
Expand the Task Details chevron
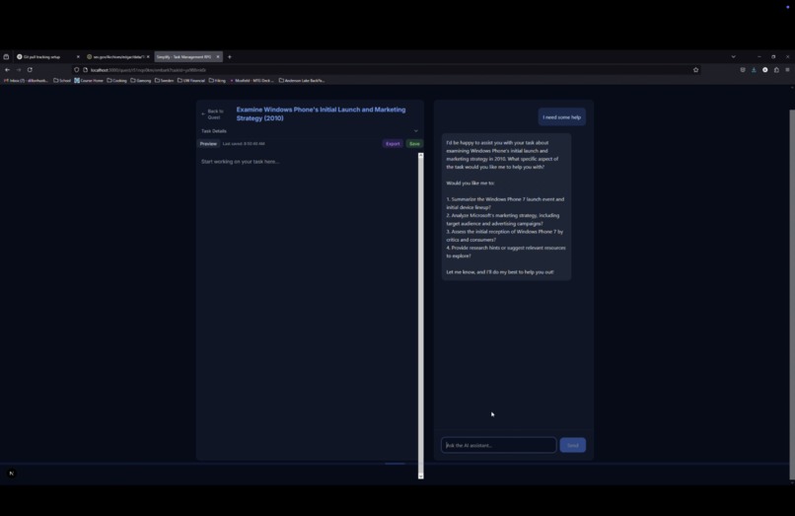(x=416, y=131)
